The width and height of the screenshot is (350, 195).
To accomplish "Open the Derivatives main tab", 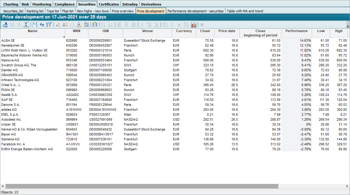I will click(x=151, y=4).
